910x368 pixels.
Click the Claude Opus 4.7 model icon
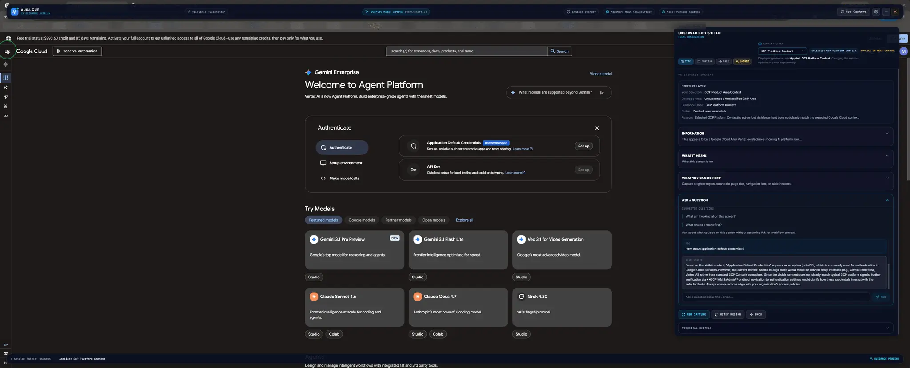pos(417,297)
